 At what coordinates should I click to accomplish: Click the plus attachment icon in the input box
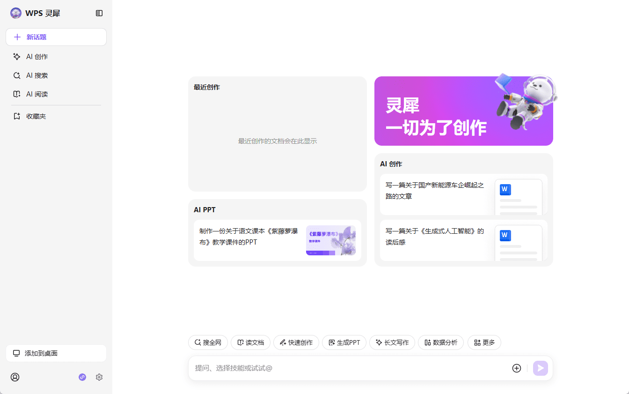click(517, 368)
